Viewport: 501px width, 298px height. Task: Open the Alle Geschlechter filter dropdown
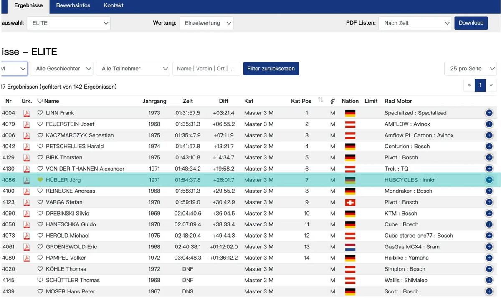click(62, 69)
